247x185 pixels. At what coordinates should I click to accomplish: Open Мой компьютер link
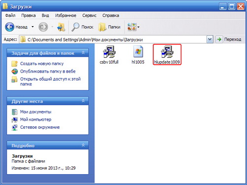point(36,119)
